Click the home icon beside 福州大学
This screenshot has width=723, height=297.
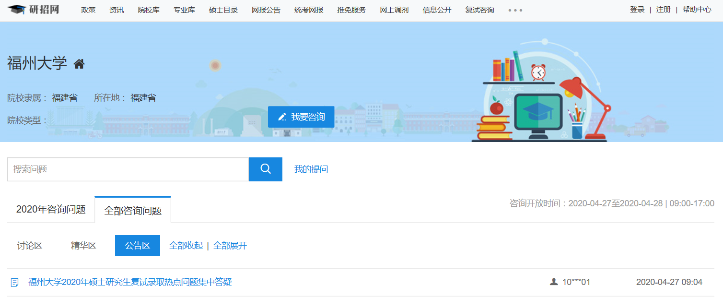point(79,64)
